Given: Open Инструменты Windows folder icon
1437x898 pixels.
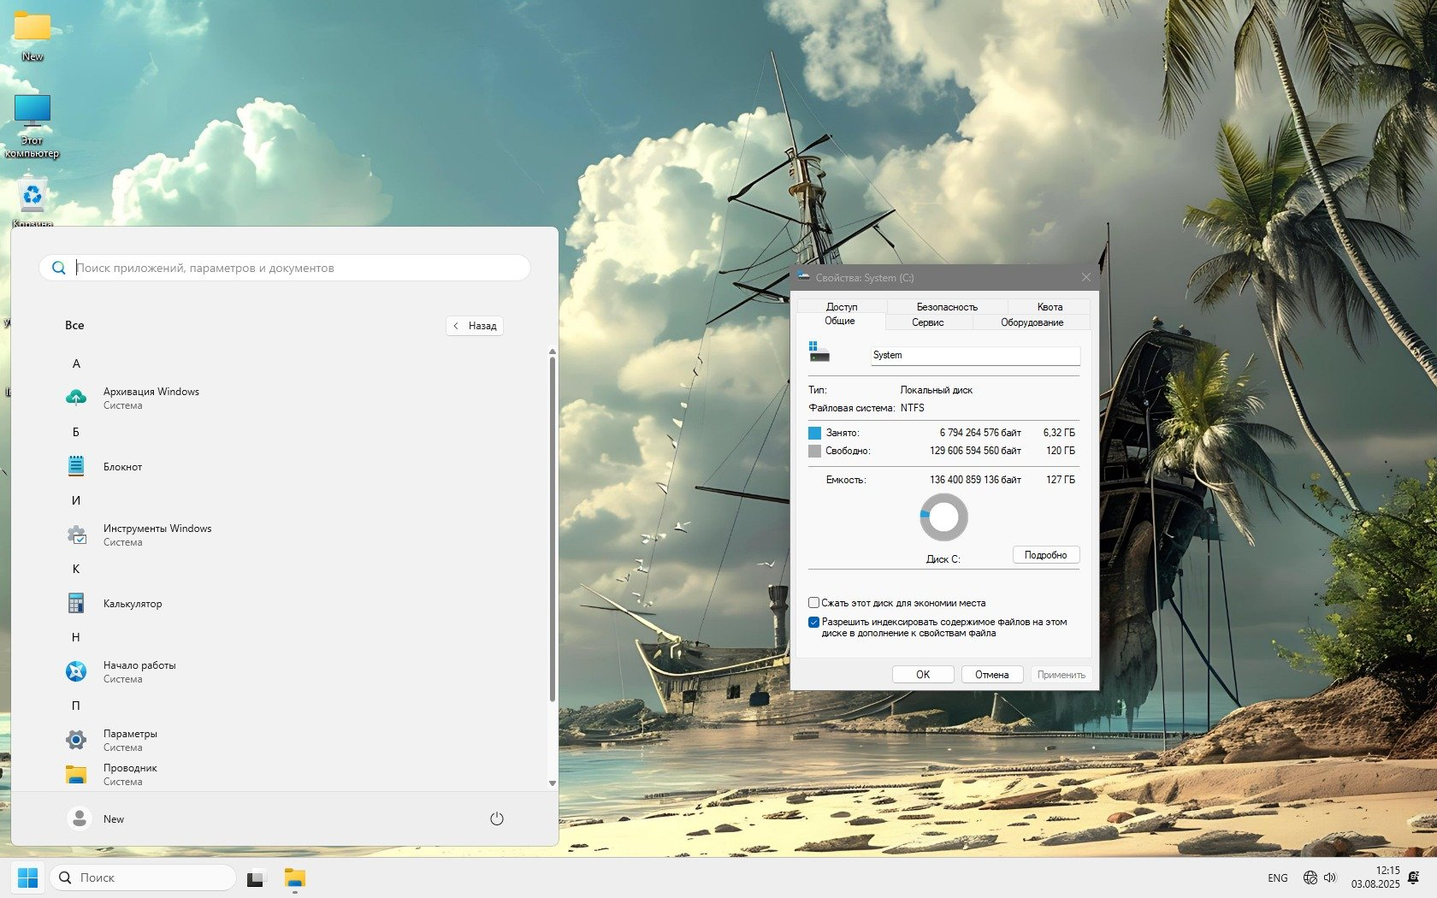Looking at the screenshot, I should 76,535.
